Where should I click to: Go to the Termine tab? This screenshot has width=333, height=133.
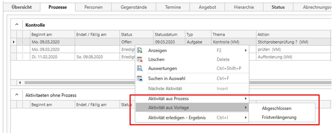[173, 7]
